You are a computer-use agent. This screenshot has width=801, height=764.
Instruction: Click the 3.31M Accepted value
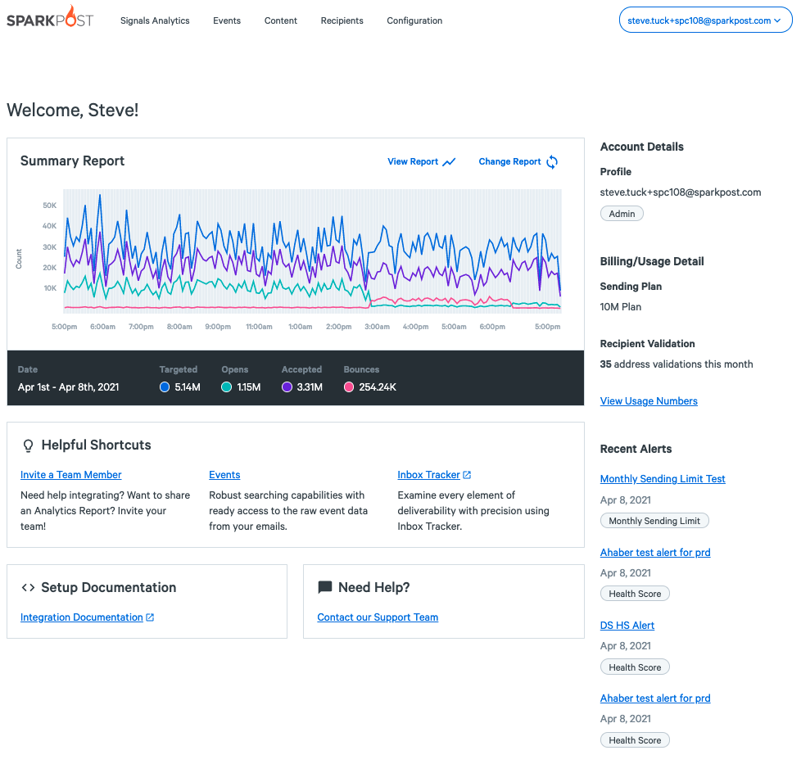[310, 387]
